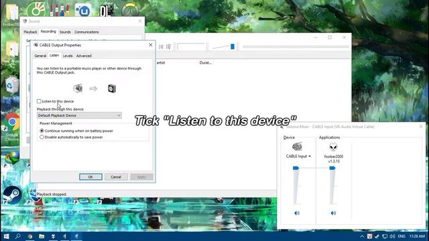Click the Recycle Bin desktop icon
429x241 pixels.
click(11, 88)
